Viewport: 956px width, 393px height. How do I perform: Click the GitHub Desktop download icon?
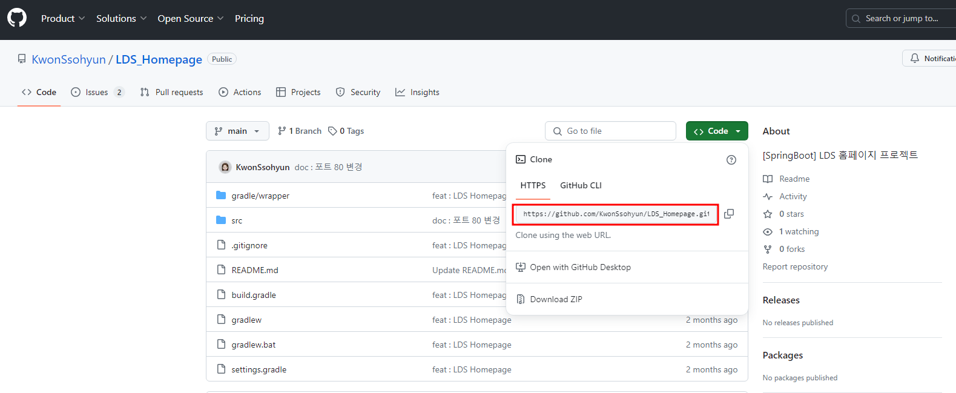coord(521,267)
